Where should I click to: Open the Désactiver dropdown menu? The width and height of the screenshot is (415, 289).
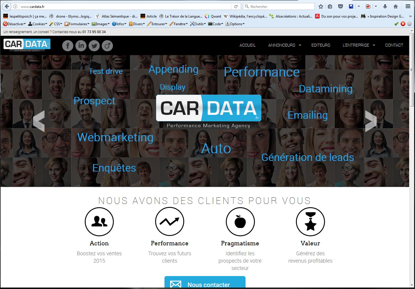pyautogui.click(x=14, y=24)
